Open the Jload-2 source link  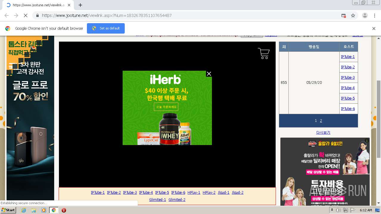pyautogui.click(x=238, y=193)
